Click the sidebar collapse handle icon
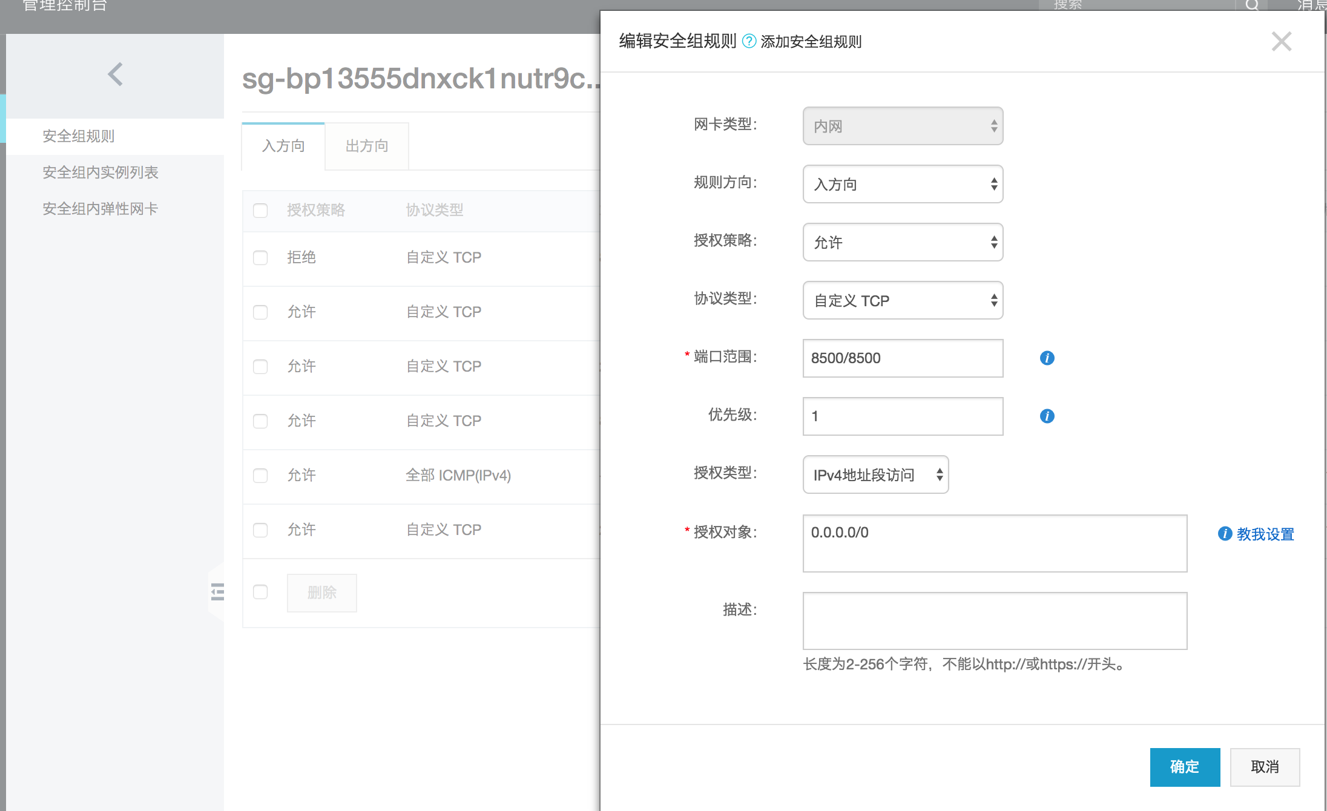This screenshot has width=1327, height=811. (x=217, y=591)
